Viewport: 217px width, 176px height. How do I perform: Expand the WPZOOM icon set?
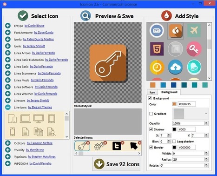pos(8,163)
